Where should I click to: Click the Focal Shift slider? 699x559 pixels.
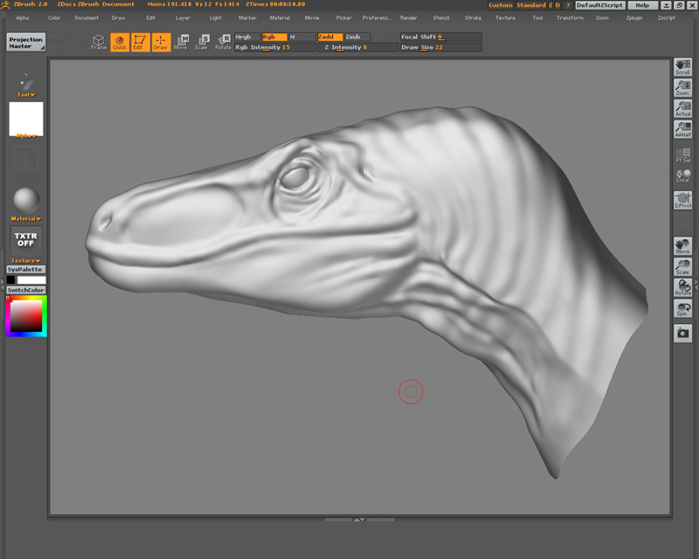tap(441, 37)
